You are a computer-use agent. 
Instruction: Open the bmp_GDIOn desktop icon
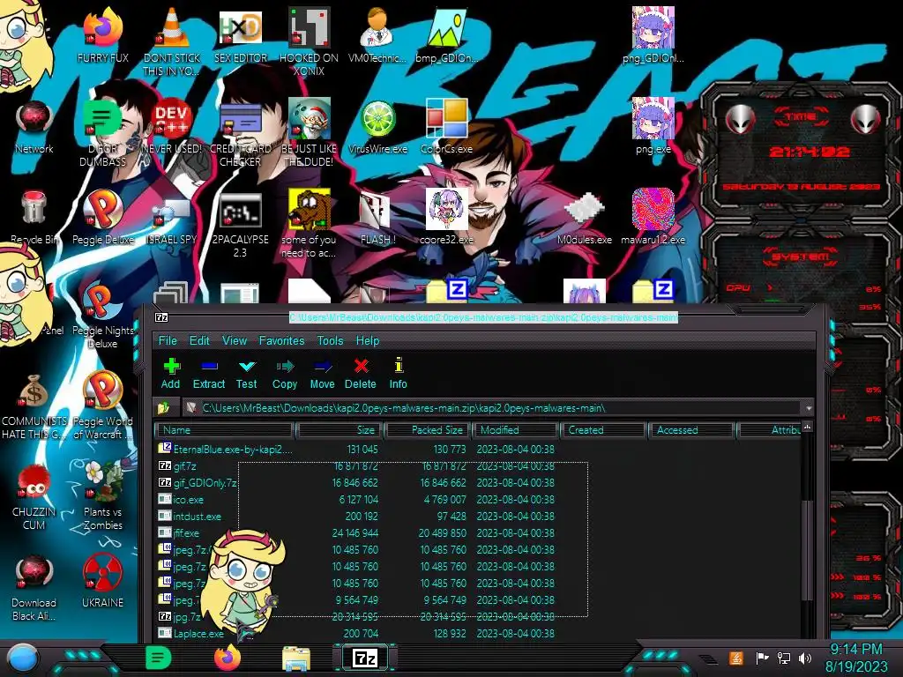click(x=446, y=35)
